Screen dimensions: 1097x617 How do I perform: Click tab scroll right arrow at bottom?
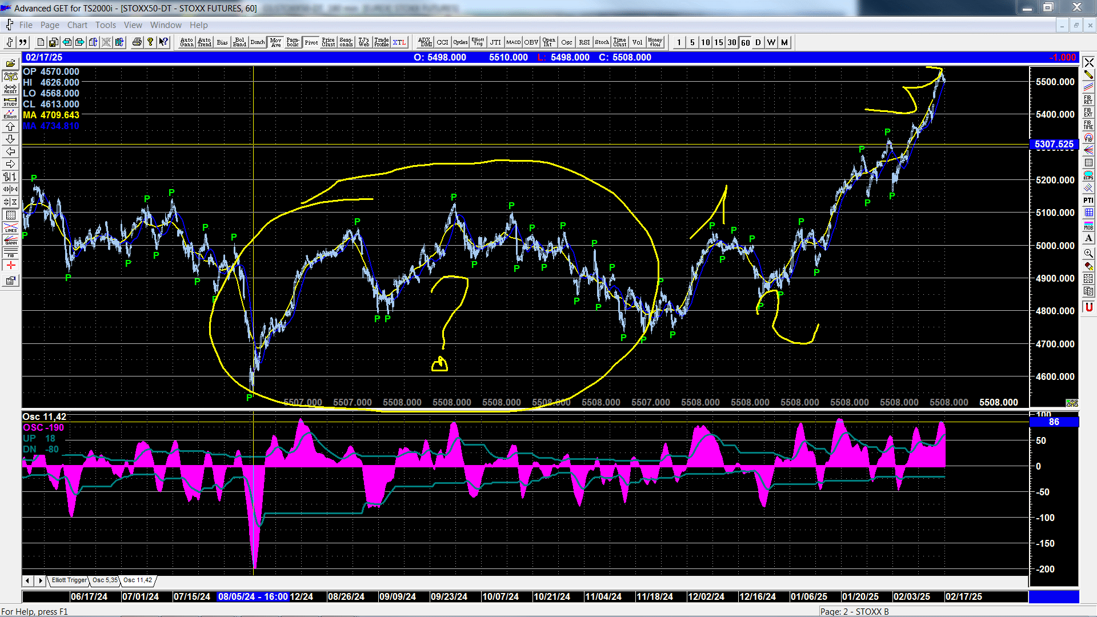pos(40,580)
